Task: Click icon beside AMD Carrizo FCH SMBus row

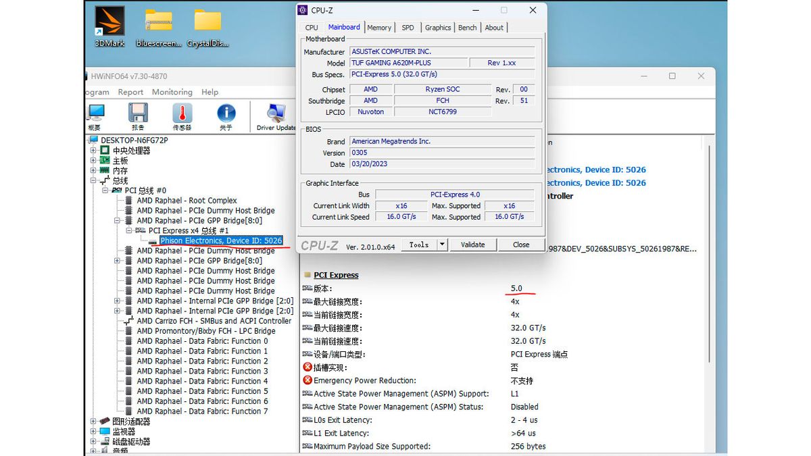Action: (x=128, y=321)
